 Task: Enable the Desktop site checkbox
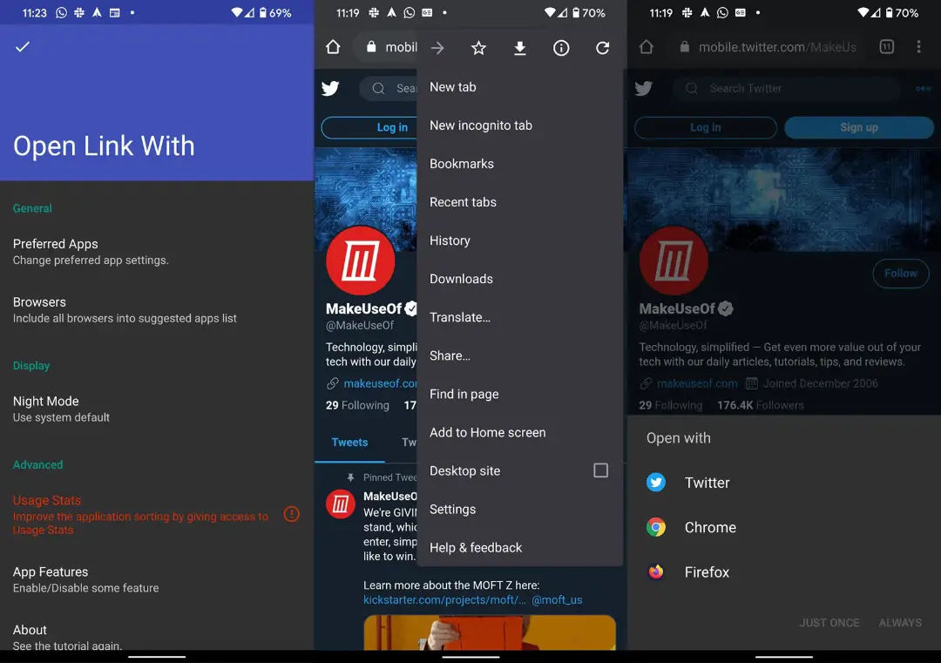coord(600,470)
